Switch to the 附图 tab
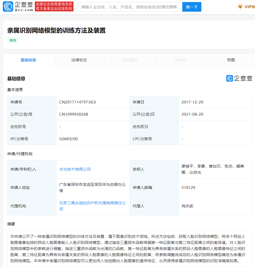This screenshot has width=255, height=268. coord(231,60)
